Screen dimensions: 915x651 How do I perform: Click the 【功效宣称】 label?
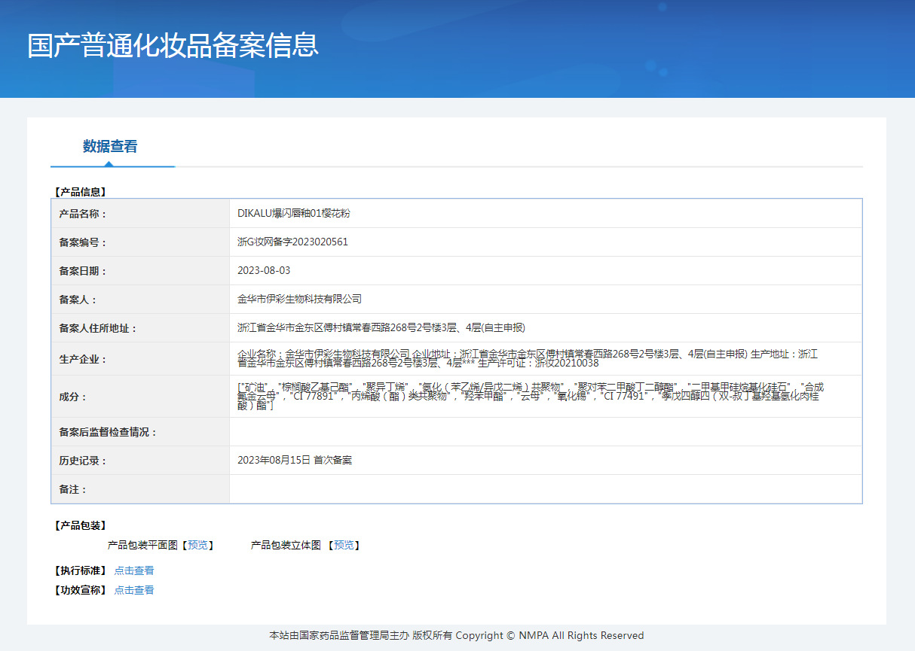tap(80, 590)
